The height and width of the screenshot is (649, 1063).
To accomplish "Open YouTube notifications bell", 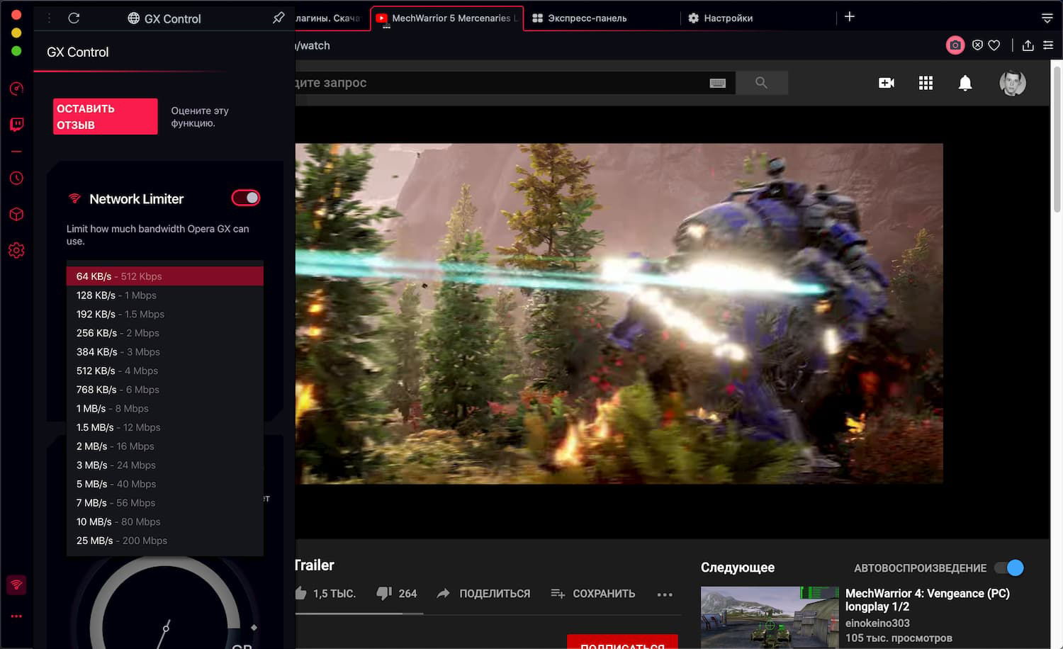I will (965, 84).
